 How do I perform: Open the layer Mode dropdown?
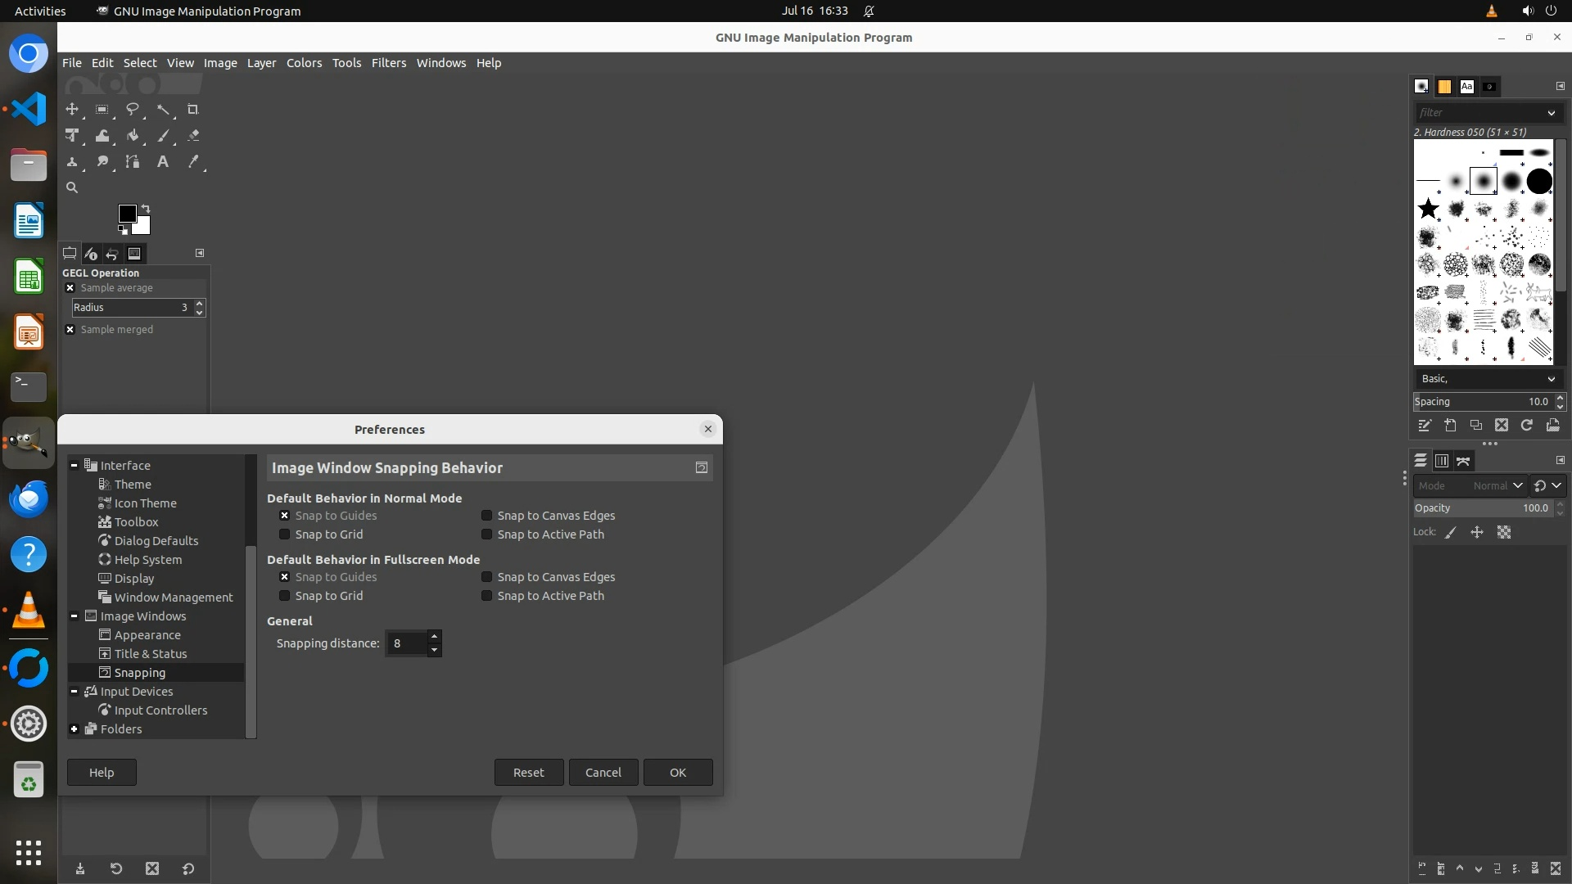tap(1470, 485)
